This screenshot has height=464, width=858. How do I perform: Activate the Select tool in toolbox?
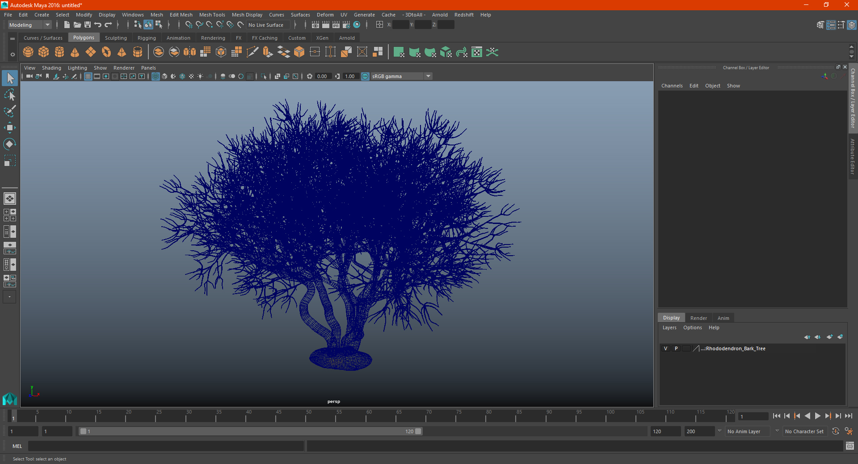click(9, 79)
